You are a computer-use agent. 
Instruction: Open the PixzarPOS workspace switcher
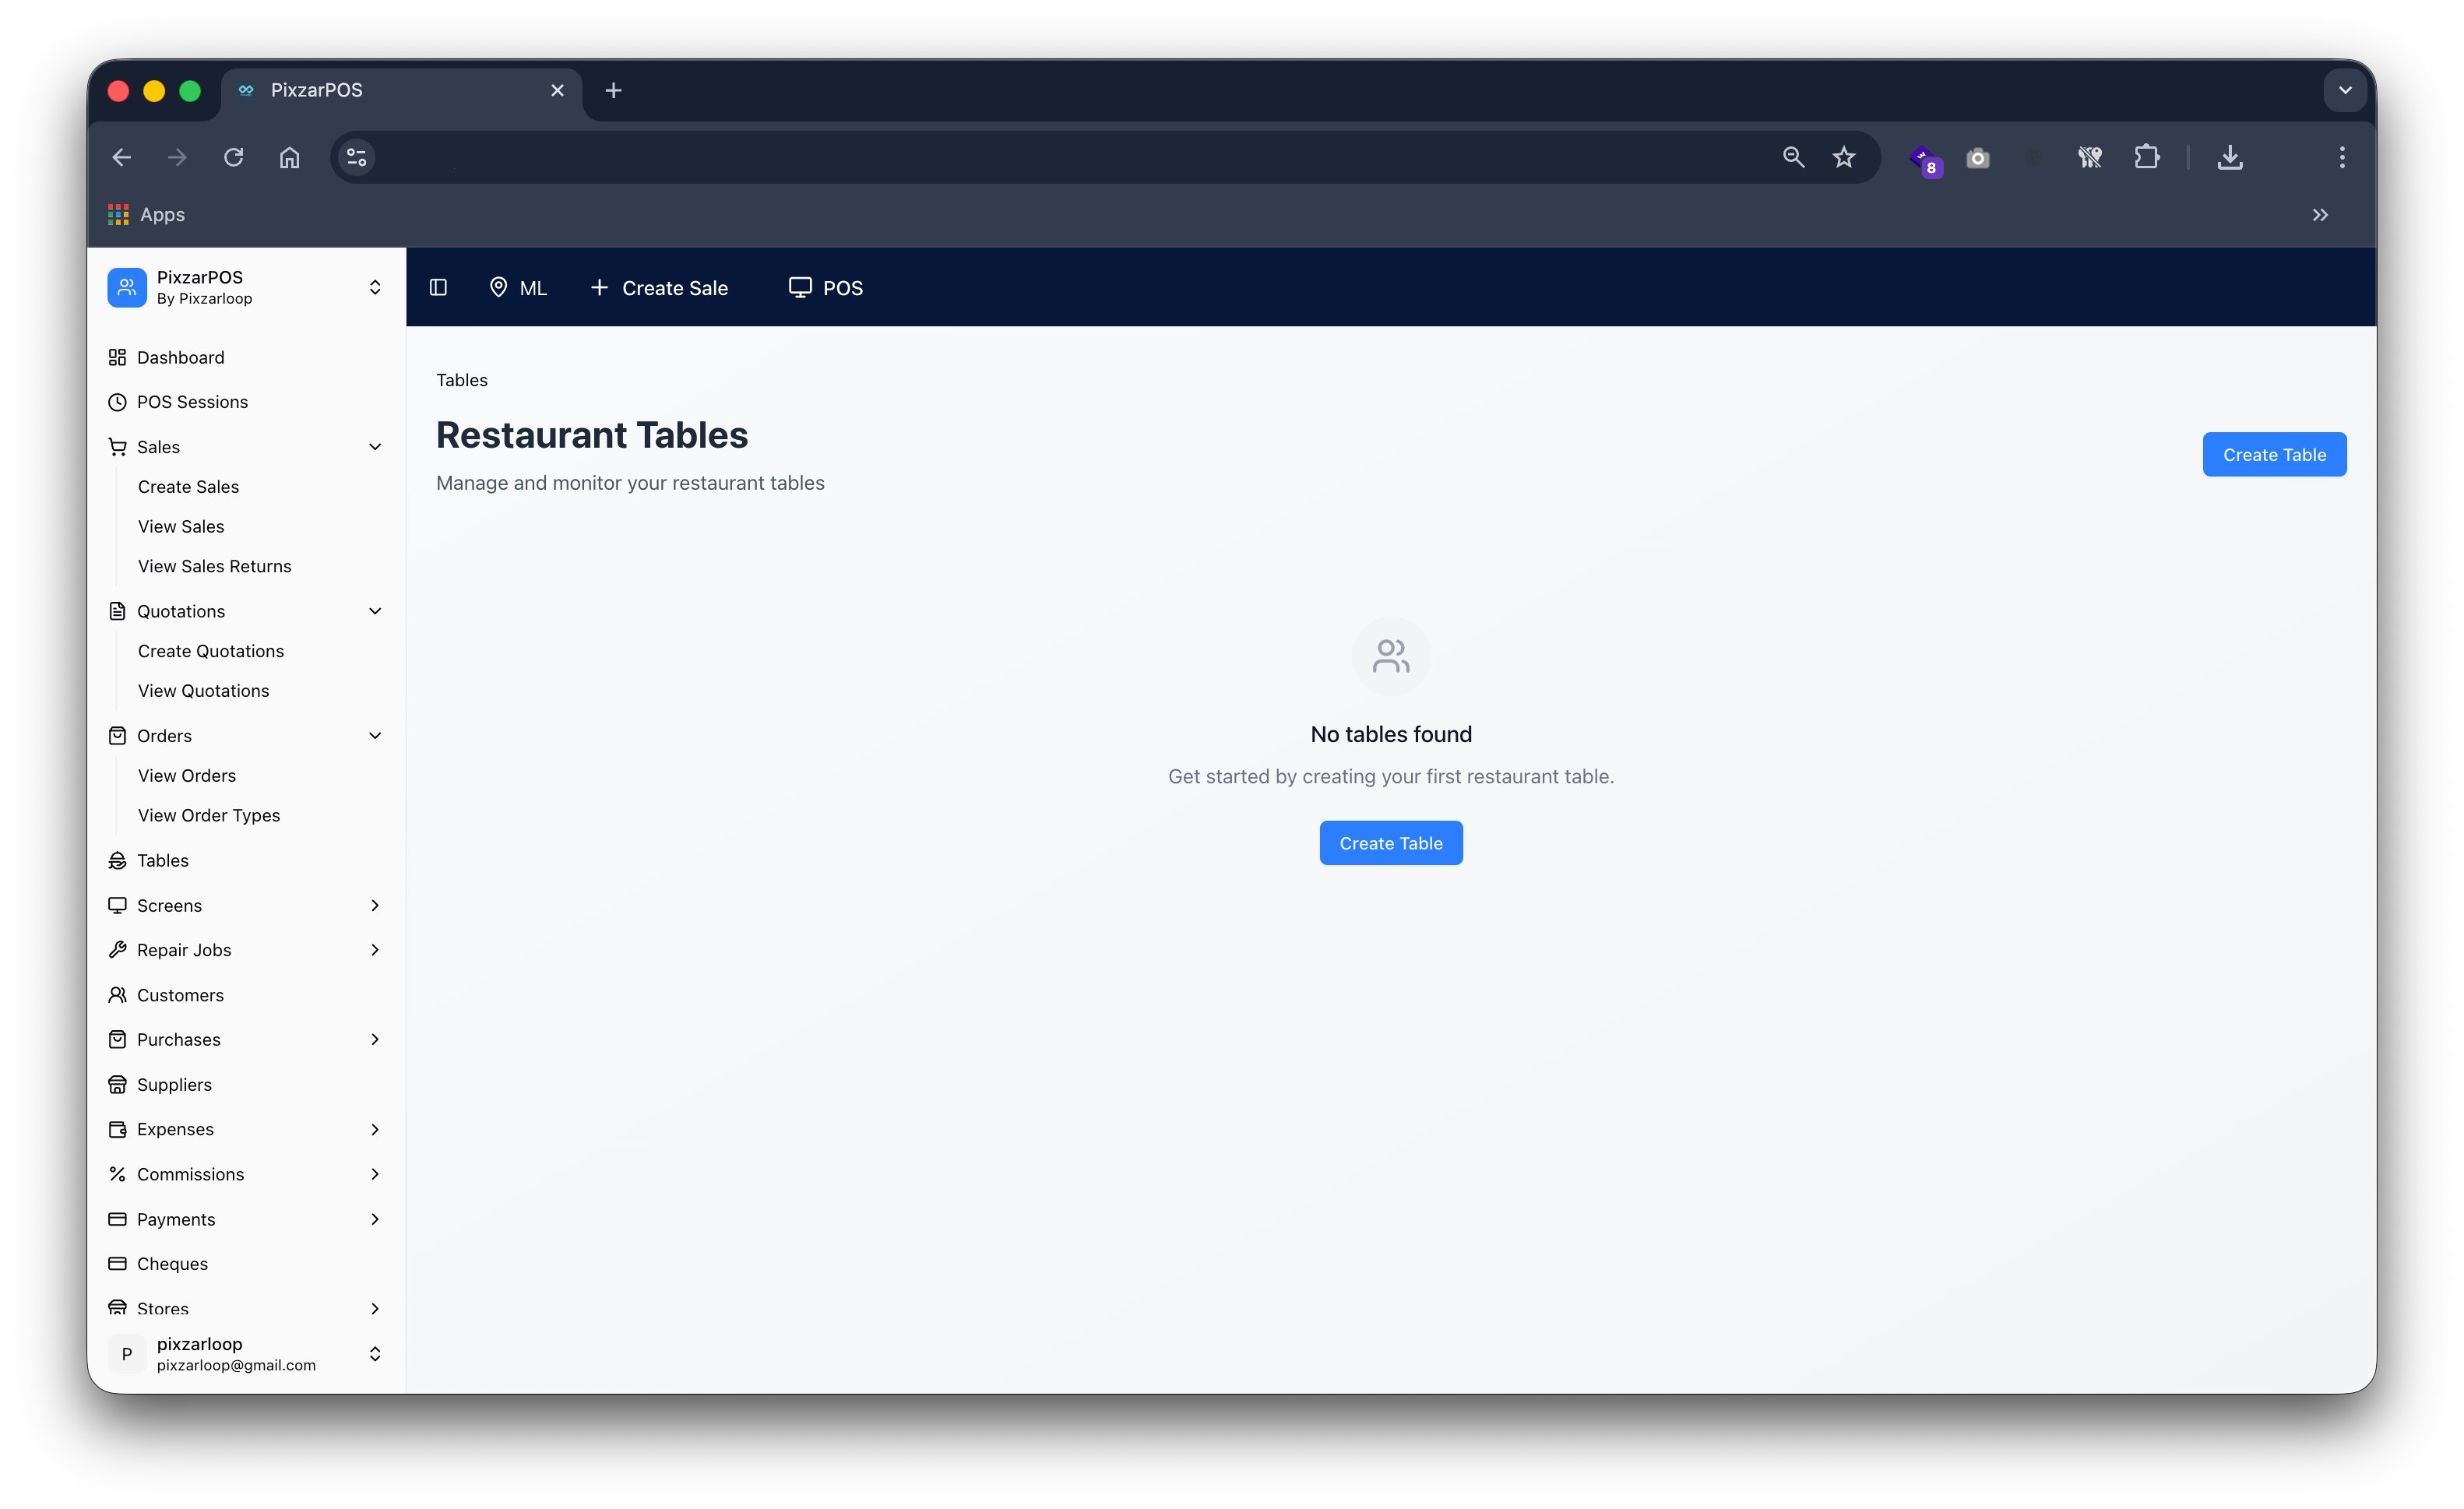(x=375, y=287)
